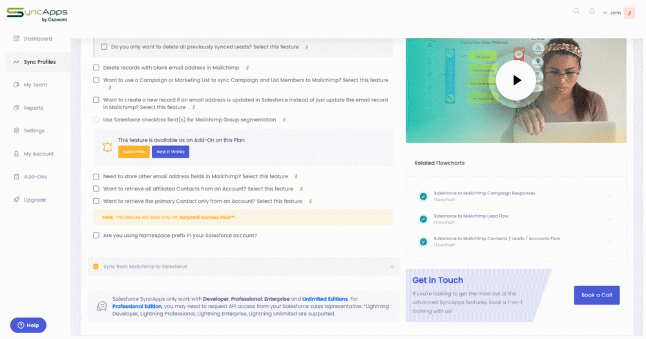Click the SyncApps by Cazoomi logo

[x=37, y=14]
